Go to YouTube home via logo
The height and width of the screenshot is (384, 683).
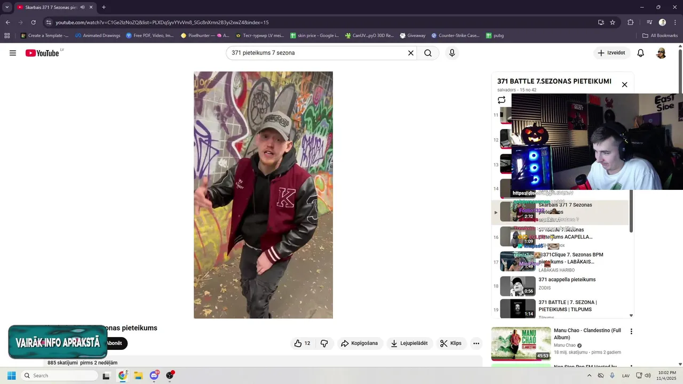tap(42, 53)
